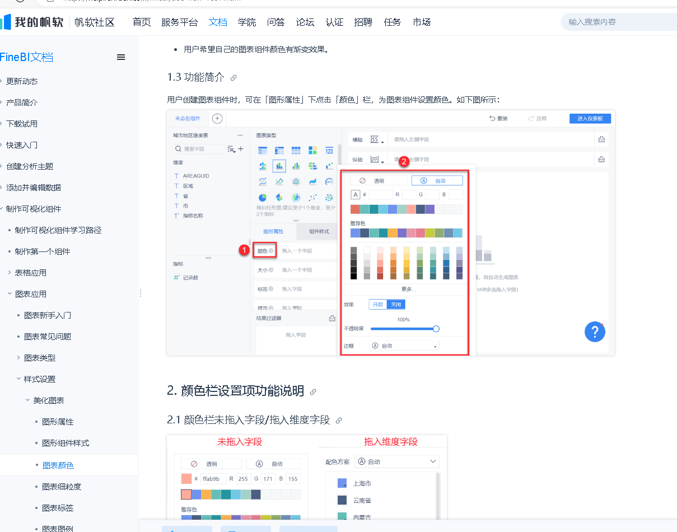Click the 搜索字段 field search box
Screen dimensions: 677x532
(199, 149)
